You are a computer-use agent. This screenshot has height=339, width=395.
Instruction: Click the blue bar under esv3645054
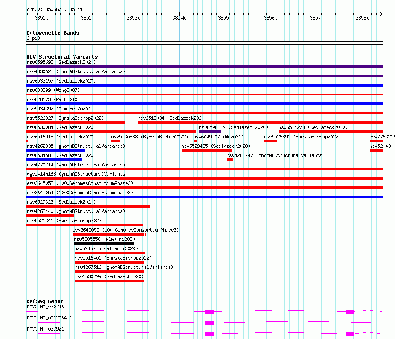204,197
